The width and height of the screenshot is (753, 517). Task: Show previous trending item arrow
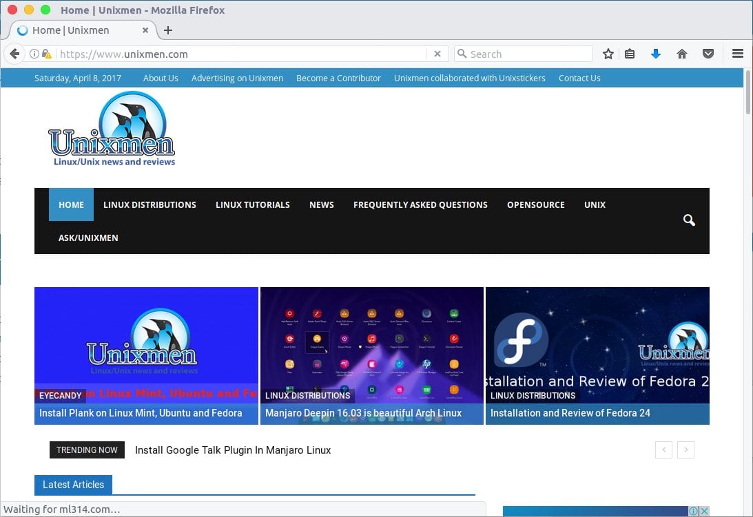pyautogui.click(x=663, y=450)
